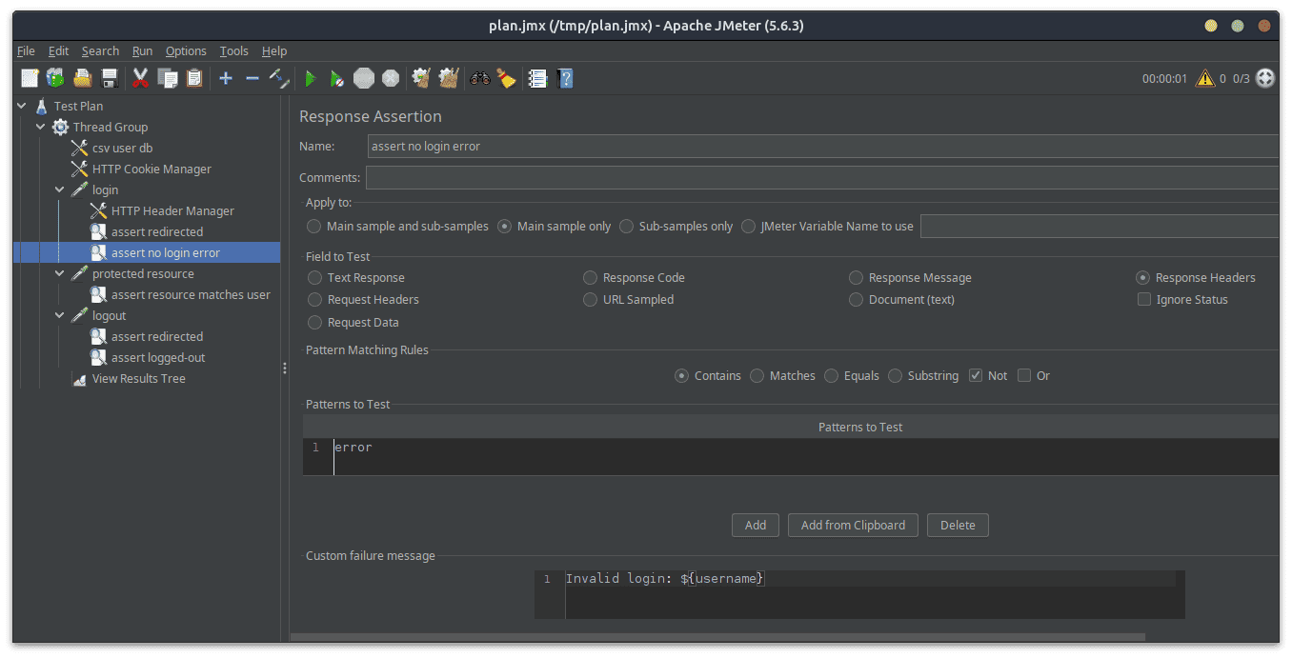Viewport: 1292px width, 658px height.
Task: Uncheck the Not pattern rule checkbox
Action: (x=975, y=376)
